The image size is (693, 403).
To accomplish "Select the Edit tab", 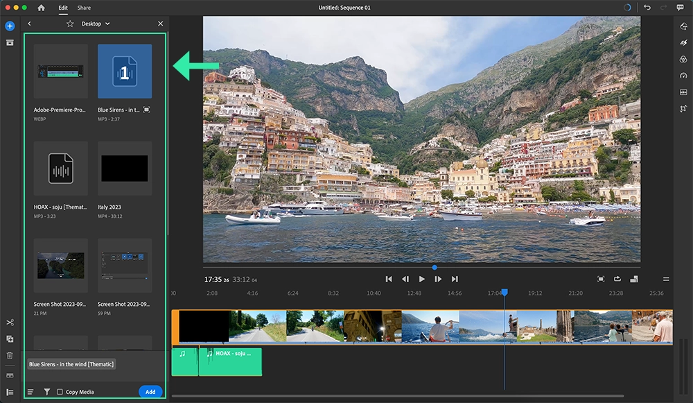I will coord(63,8).
